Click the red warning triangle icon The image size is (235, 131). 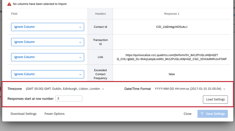(9, 4)
